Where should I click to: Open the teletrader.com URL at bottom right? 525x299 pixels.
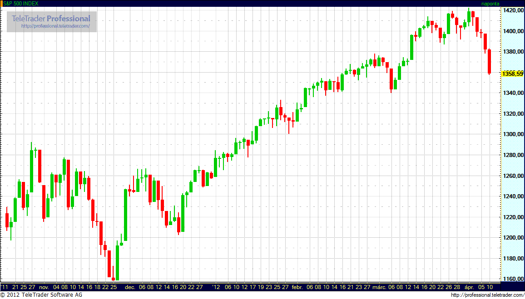487,295
